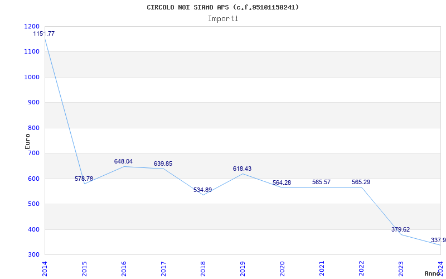
Task: Select the 337.9 data label for 2024
Action: coord(438,240)
